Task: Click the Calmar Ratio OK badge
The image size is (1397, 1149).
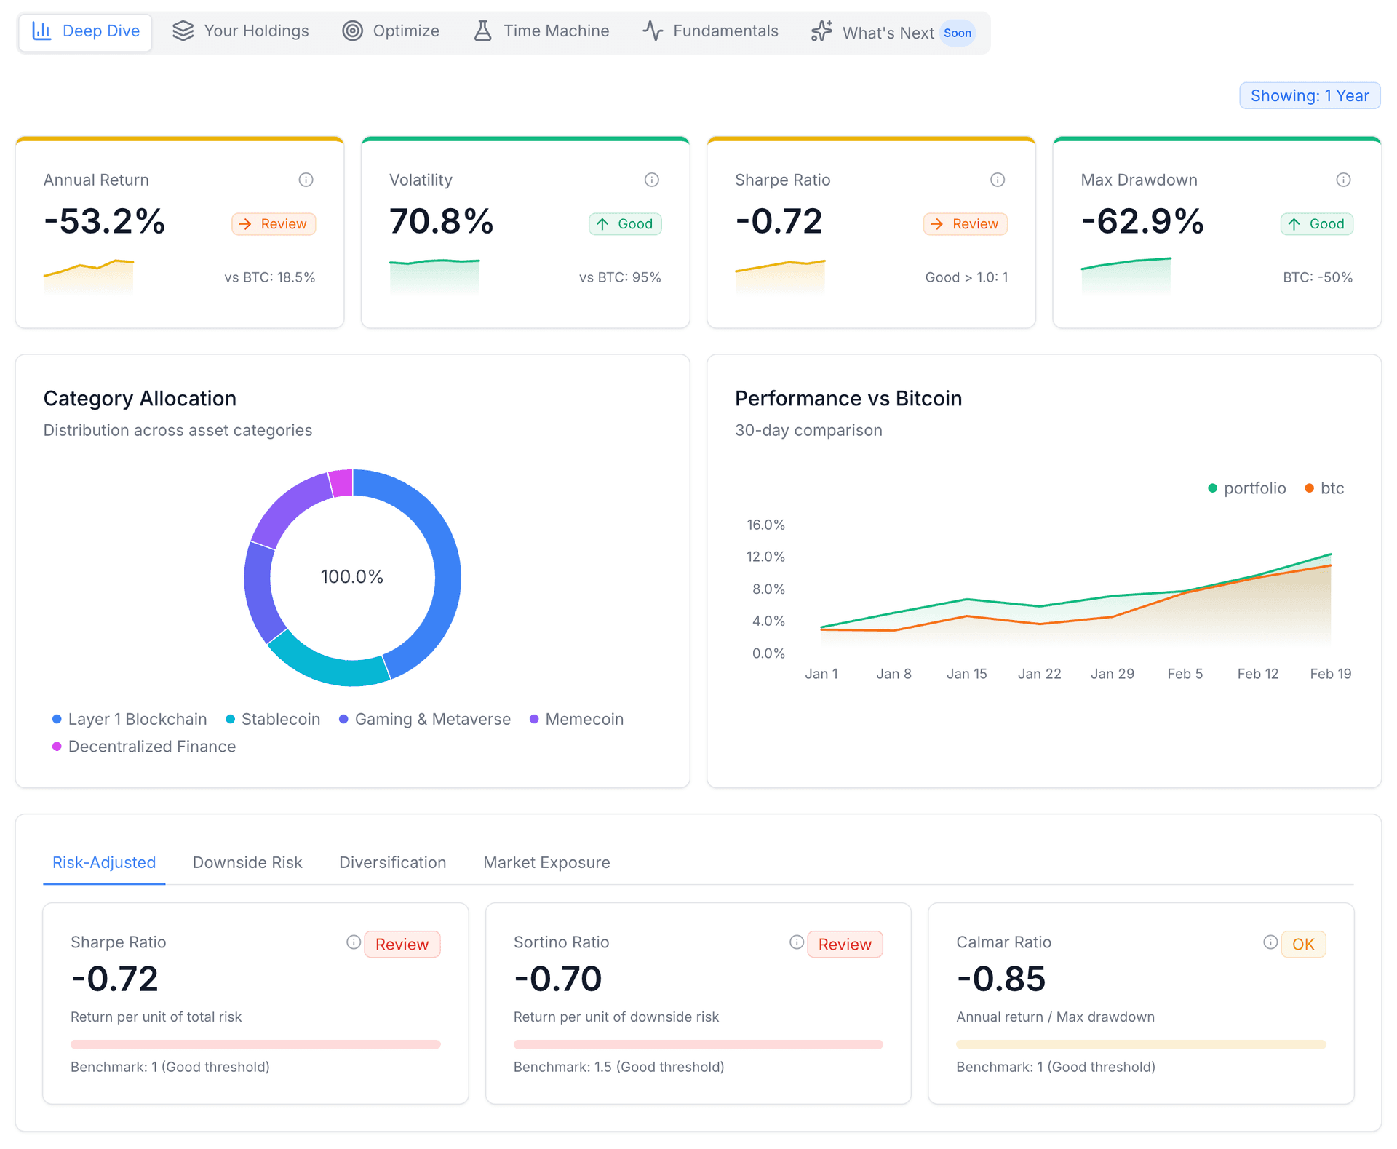Action: 1302,945
